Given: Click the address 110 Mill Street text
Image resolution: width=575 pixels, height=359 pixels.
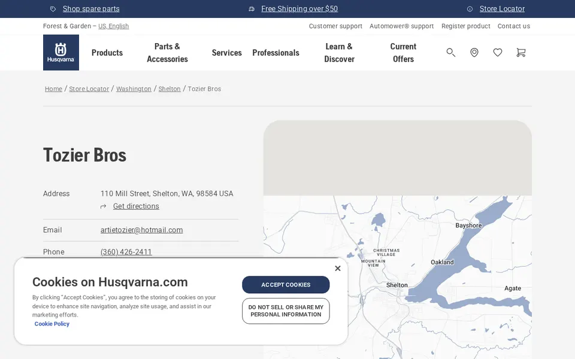Looking at the screenshot, I should pyautogui.click(x=167, y=194).
